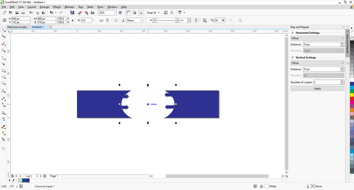354x190 pixels.
Task: Go to the next page arrow
Action: (37, 176)
